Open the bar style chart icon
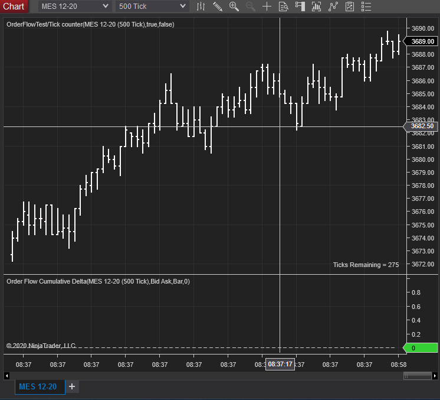Viewport: 440px width, 400px height. click(201, 6)
